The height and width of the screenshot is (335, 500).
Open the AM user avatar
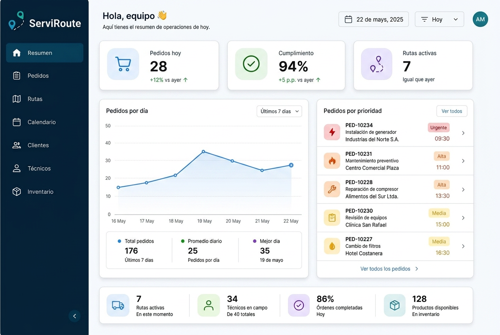pyautogui.click(x=480, y=19)
